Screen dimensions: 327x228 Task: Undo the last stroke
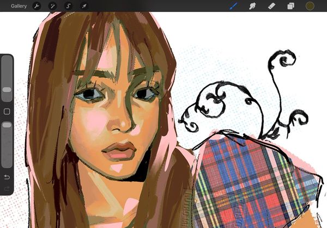(x=7, y=177)
